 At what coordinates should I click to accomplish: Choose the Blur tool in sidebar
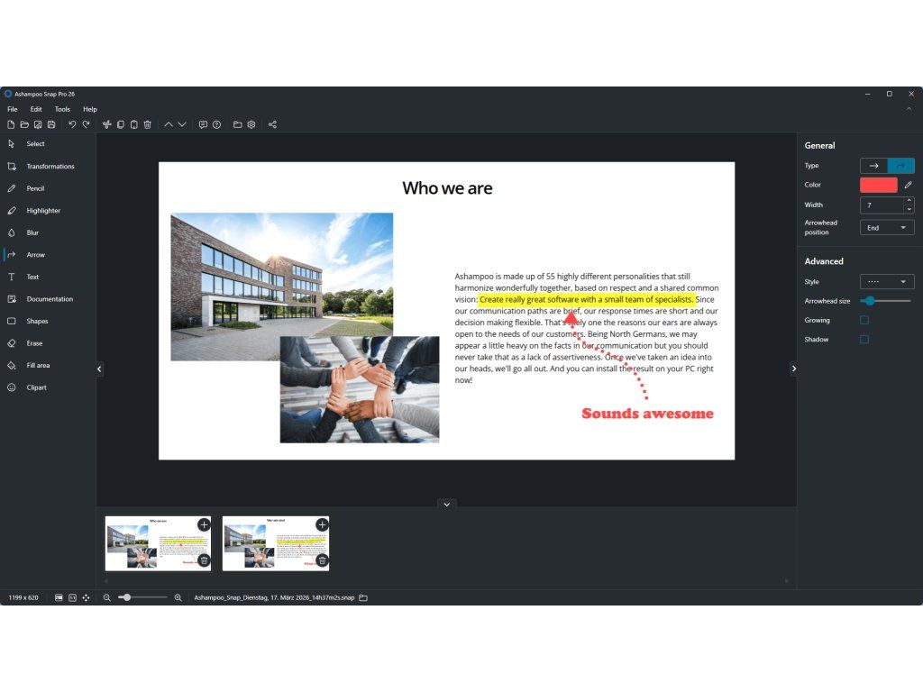(x=32, y=232)
